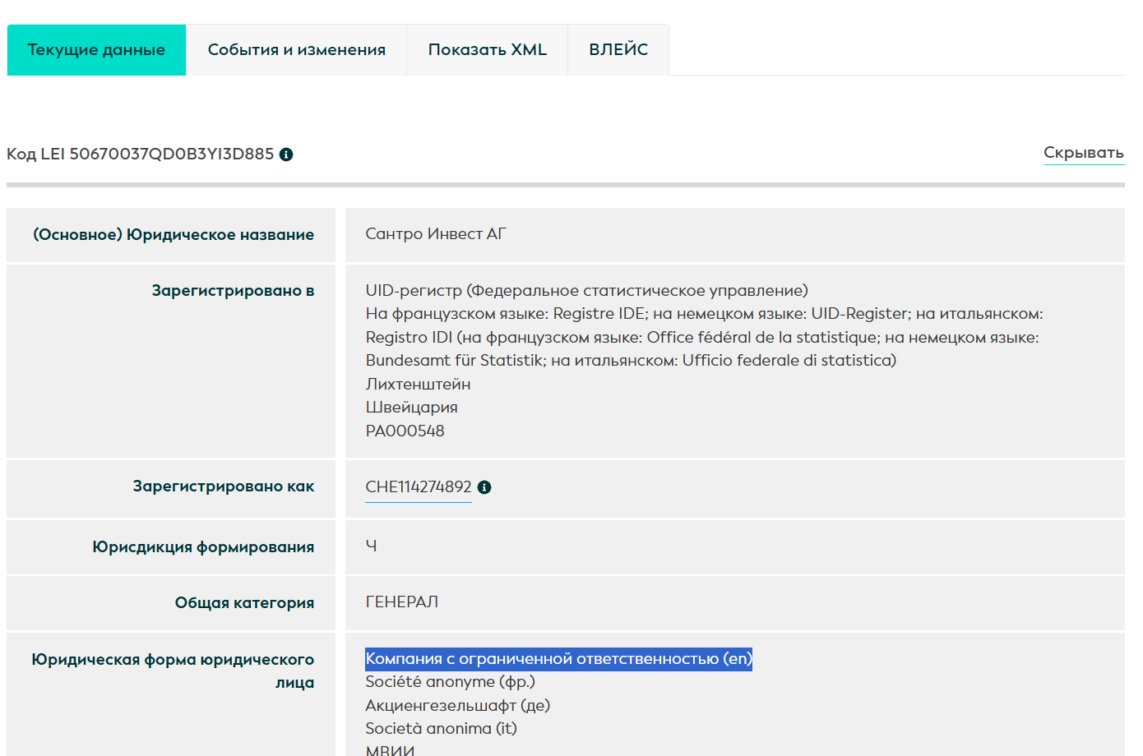This screenshot has height=756, width=1143.
Task: Click the LEI code 50670037QD0B3YI3D885 heading
Action: [x=141, y=154]
